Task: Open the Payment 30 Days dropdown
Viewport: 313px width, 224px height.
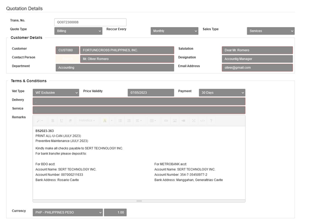Action: [x=222, y=92]
